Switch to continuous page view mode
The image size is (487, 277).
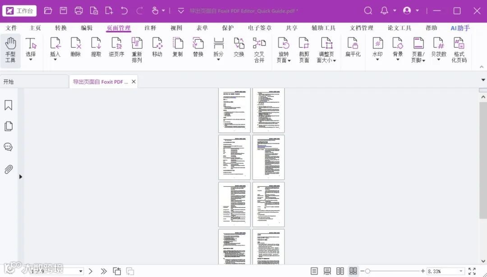327,271
